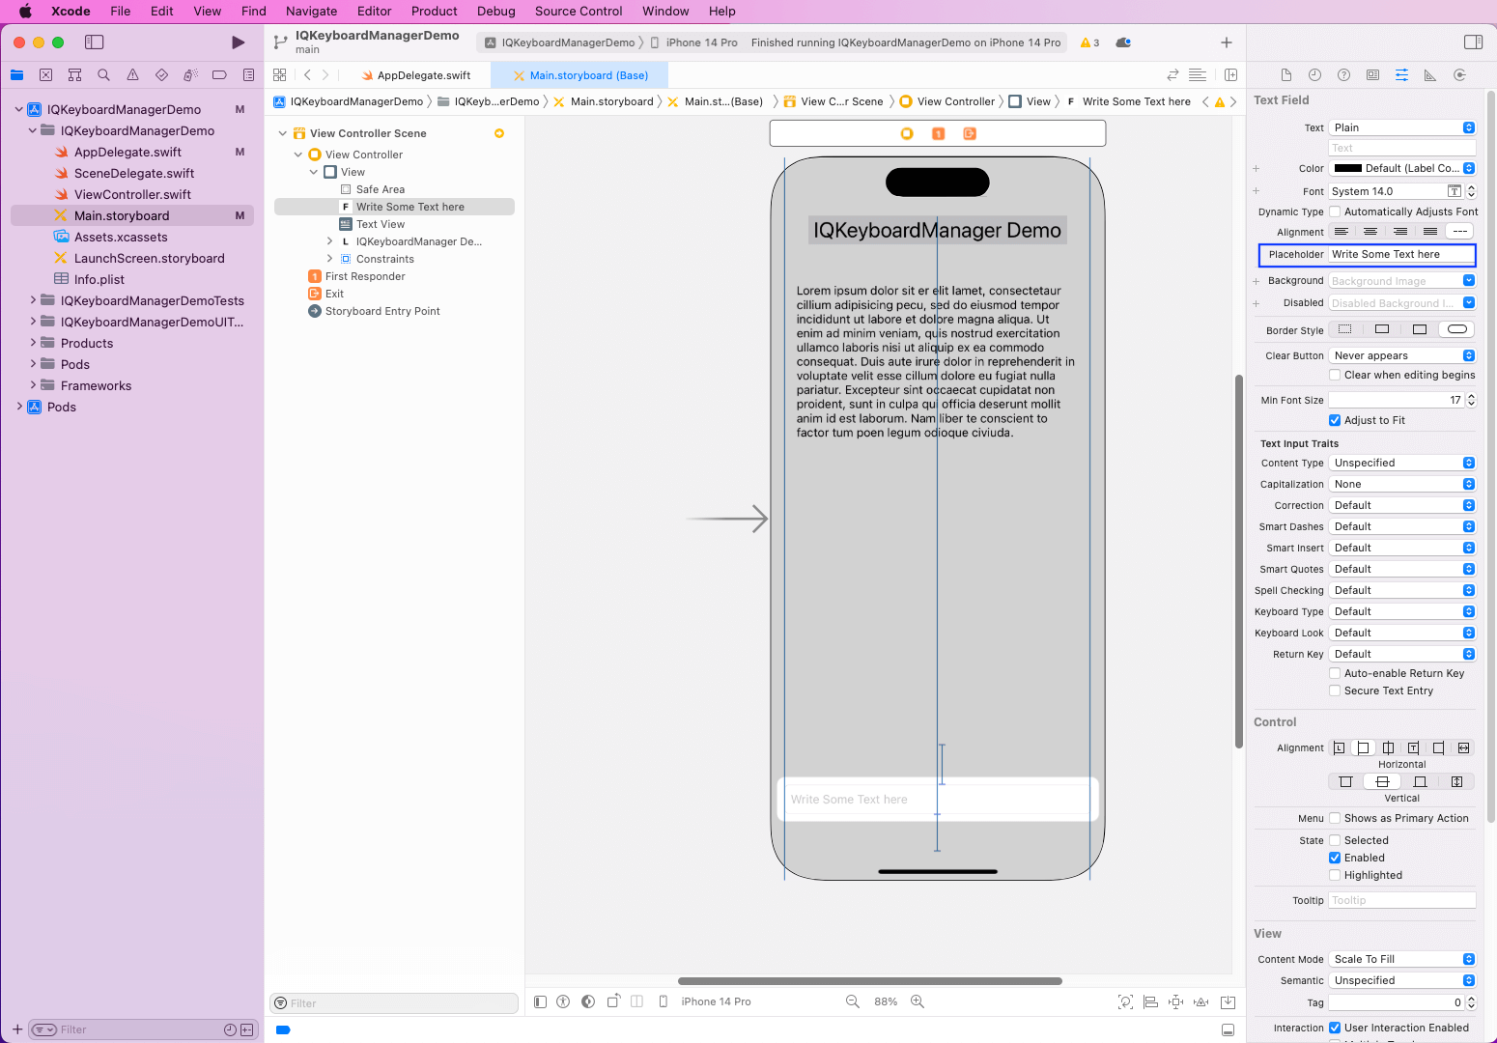Open the Quick Help inspector icon
This screenshot has height=1043, width=1497.
pyautogui.click(x=1343, y=75)
